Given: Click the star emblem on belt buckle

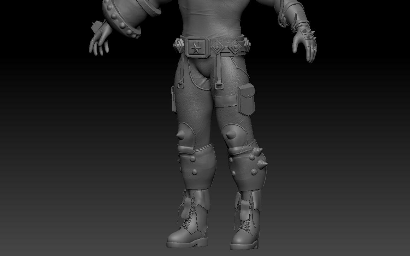Looking at the screenshot, I should (x=195, y=47).
